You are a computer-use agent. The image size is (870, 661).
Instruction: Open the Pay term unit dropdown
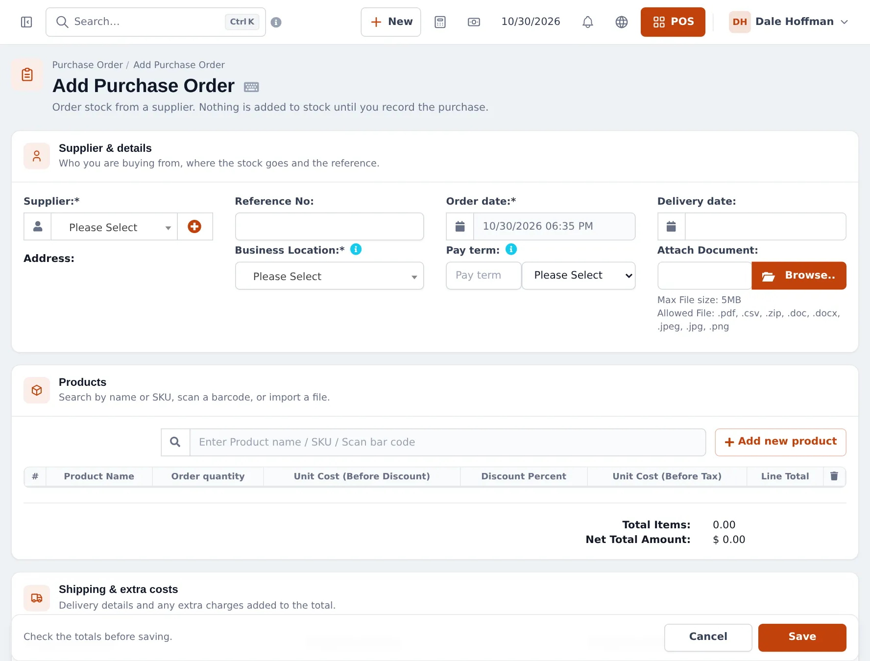[579, 276]
